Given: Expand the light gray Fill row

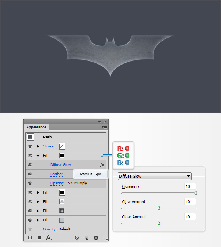Looking at the screenshot, I should [38, 220].
